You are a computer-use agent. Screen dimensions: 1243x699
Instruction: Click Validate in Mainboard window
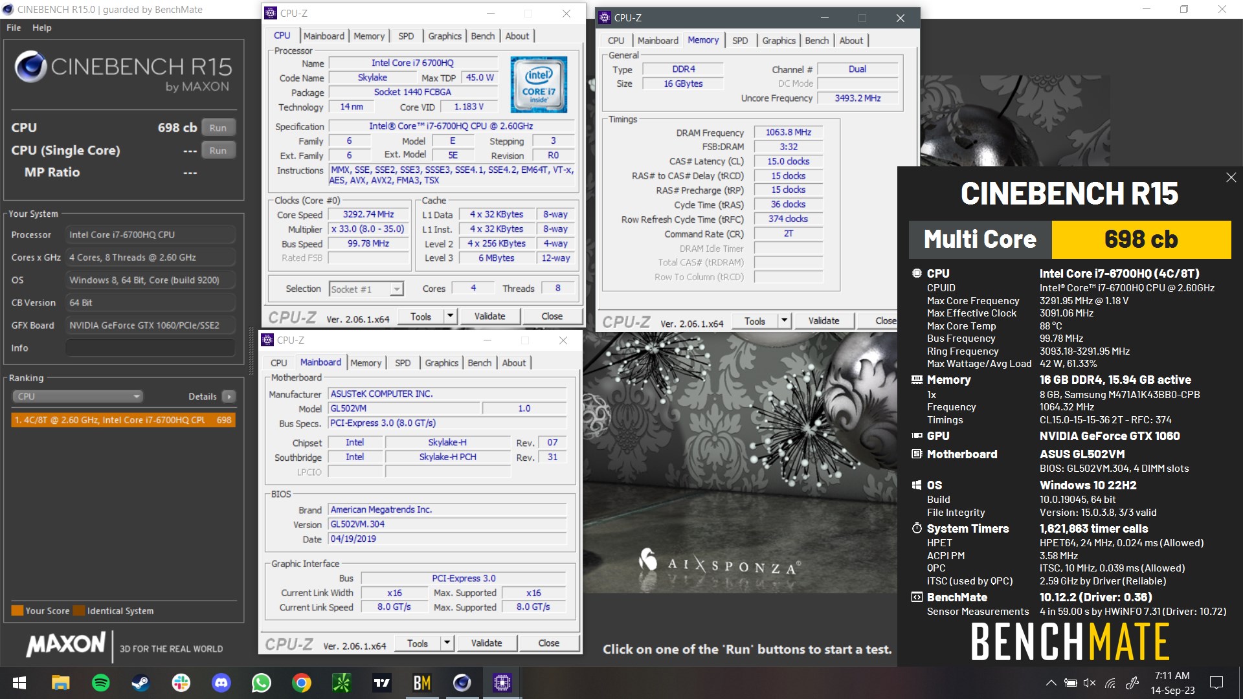point(486,643)
